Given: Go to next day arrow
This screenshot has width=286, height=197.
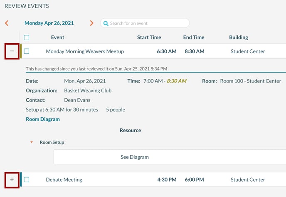Looking at the screenshot, I should [x=91, y=23].
